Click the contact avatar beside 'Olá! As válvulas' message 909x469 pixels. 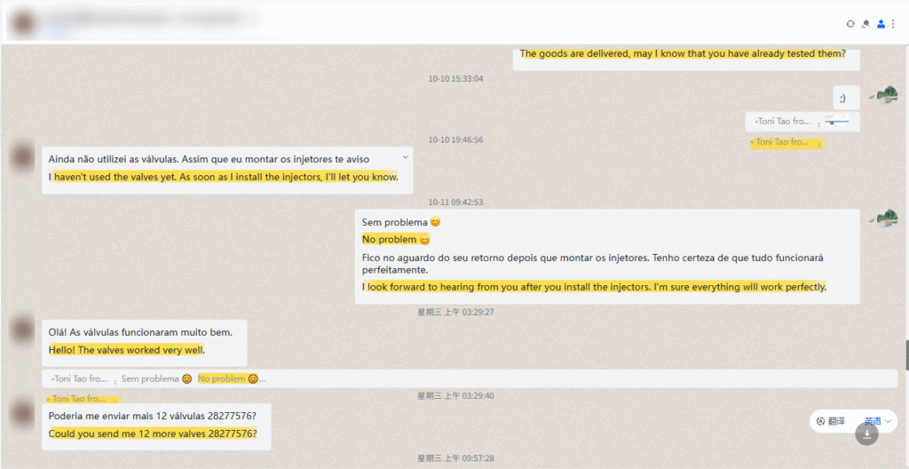coord(21,330)
